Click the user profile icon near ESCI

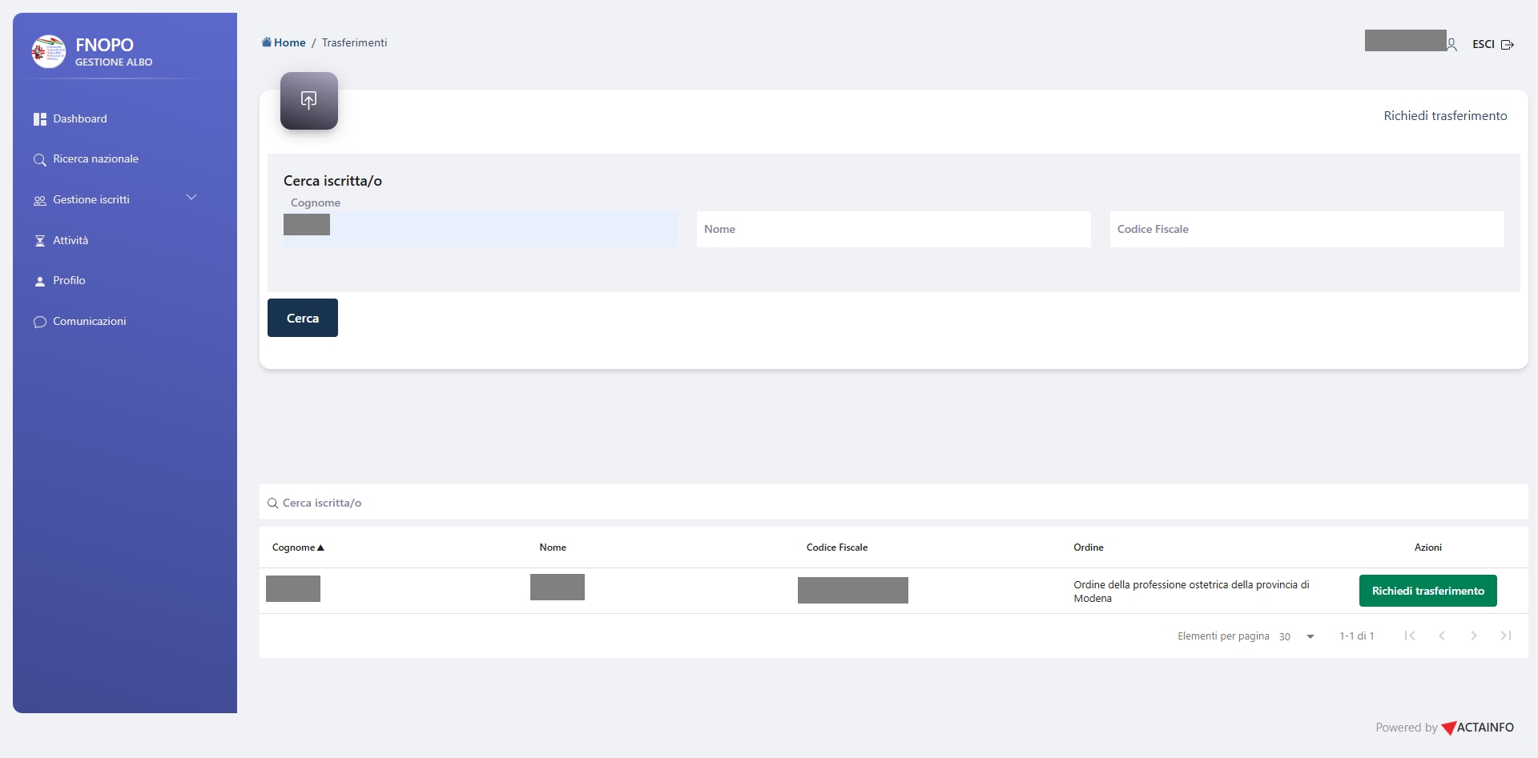pos(1451,45)
